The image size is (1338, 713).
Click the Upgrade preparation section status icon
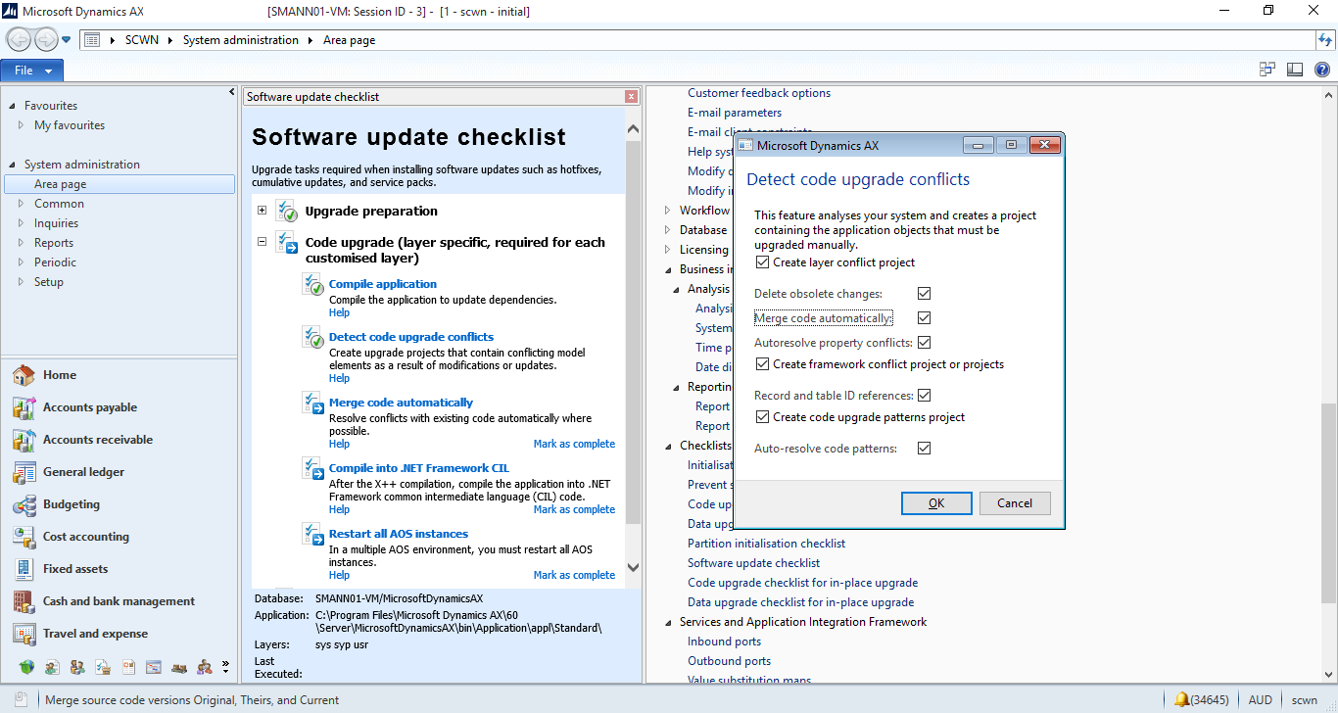click(x=287, y=212)
